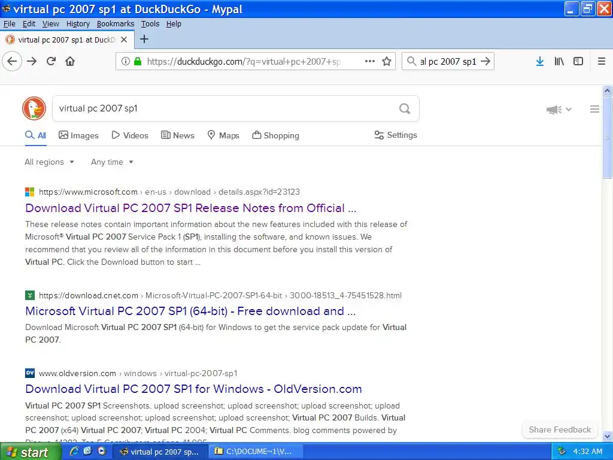
Task: Open the browser Home page
Action: [x=70, y=62]
